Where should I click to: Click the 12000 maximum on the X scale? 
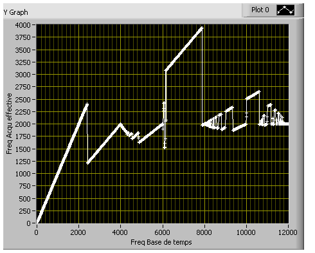[287, 232]
